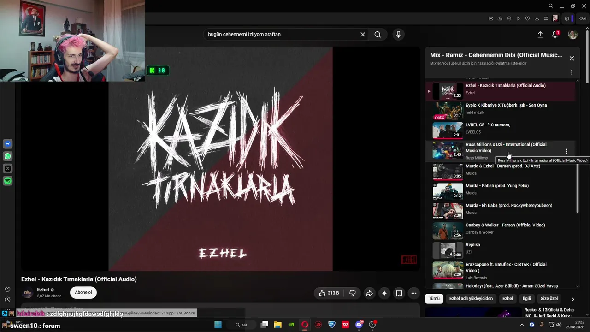Select the Ezhel adlı yükleyiciden chip
This screenshot has width=590, height=332.
click(471, 299)
